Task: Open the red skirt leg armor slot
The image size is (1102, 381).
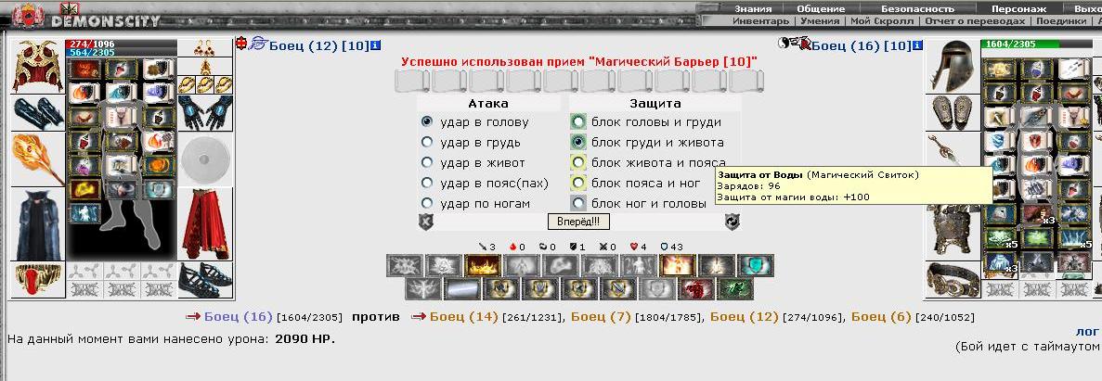Action: point(205,224)
